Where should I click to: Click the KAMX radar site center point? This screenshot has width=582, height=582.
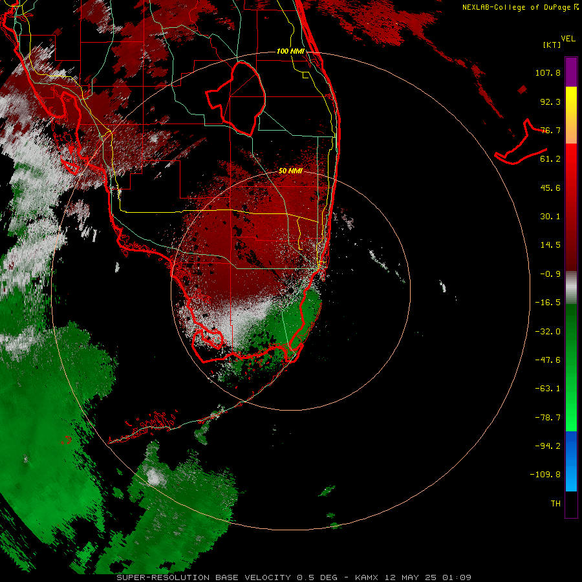pos(291,290)
